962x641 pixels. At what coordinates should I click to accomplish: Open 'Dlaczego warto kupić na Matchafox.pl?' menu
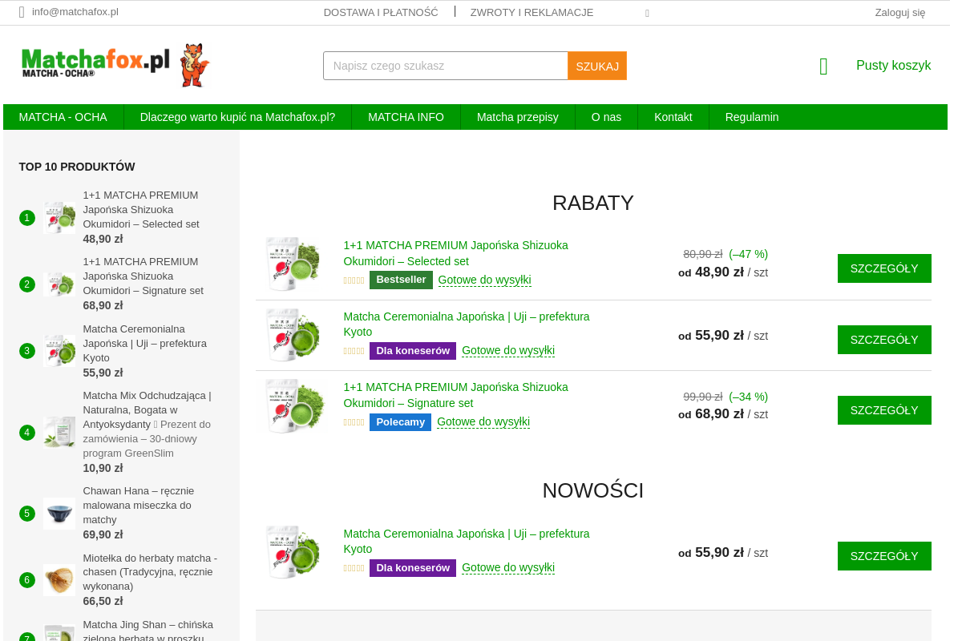pos(237,117)
